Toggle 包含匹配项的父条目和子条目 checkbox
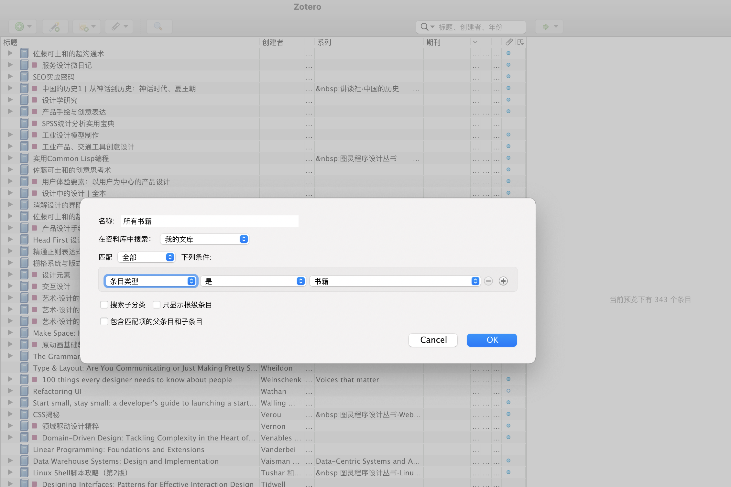The image size is (731, 487). [104, 321]
